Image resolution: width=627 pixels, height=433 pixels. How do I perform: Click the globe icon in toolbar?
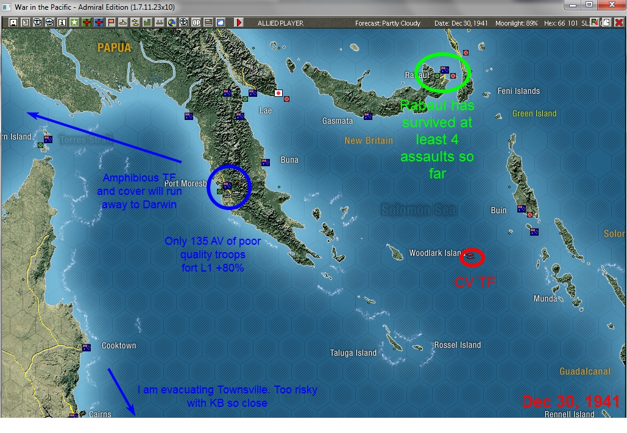point(172,23)
